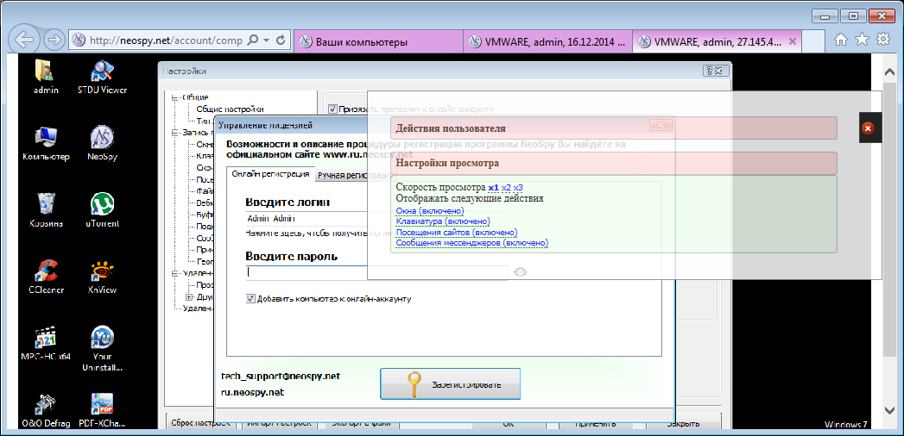Viewport: 904px width, 436px height.
Task: Toggle Клавиатура (включено) display option
Action: (x=443, y=221)
